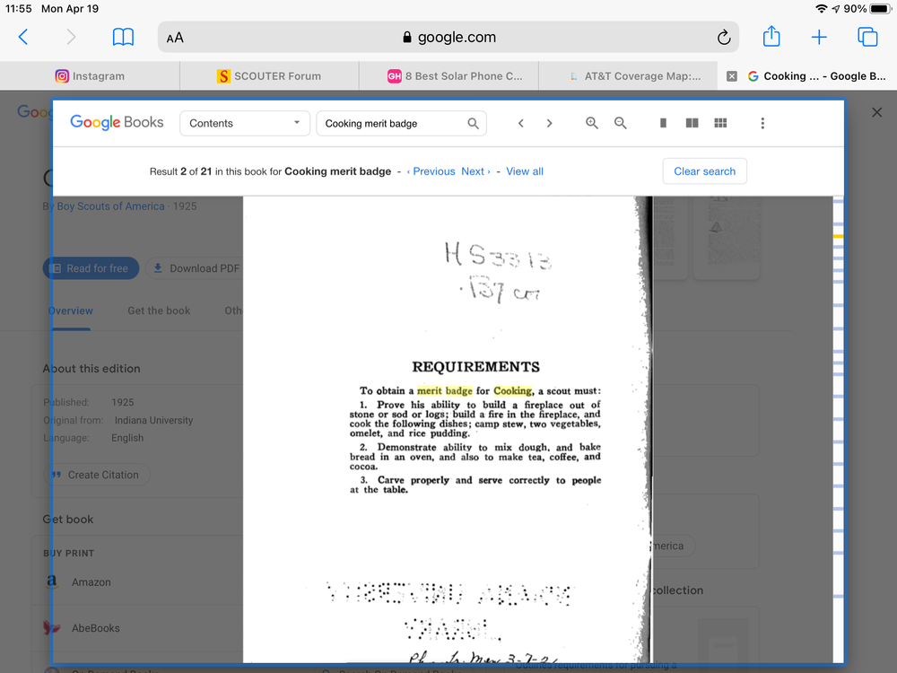Add a new Safari tab

819,37
